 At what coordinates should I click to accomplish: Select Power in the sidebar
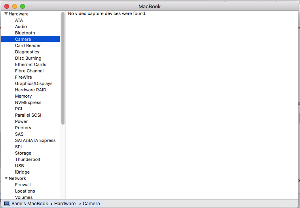coord(21,121)
